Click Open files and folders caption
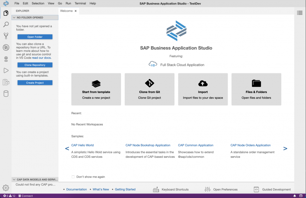The image size is (306, 198). click(256, 98)
